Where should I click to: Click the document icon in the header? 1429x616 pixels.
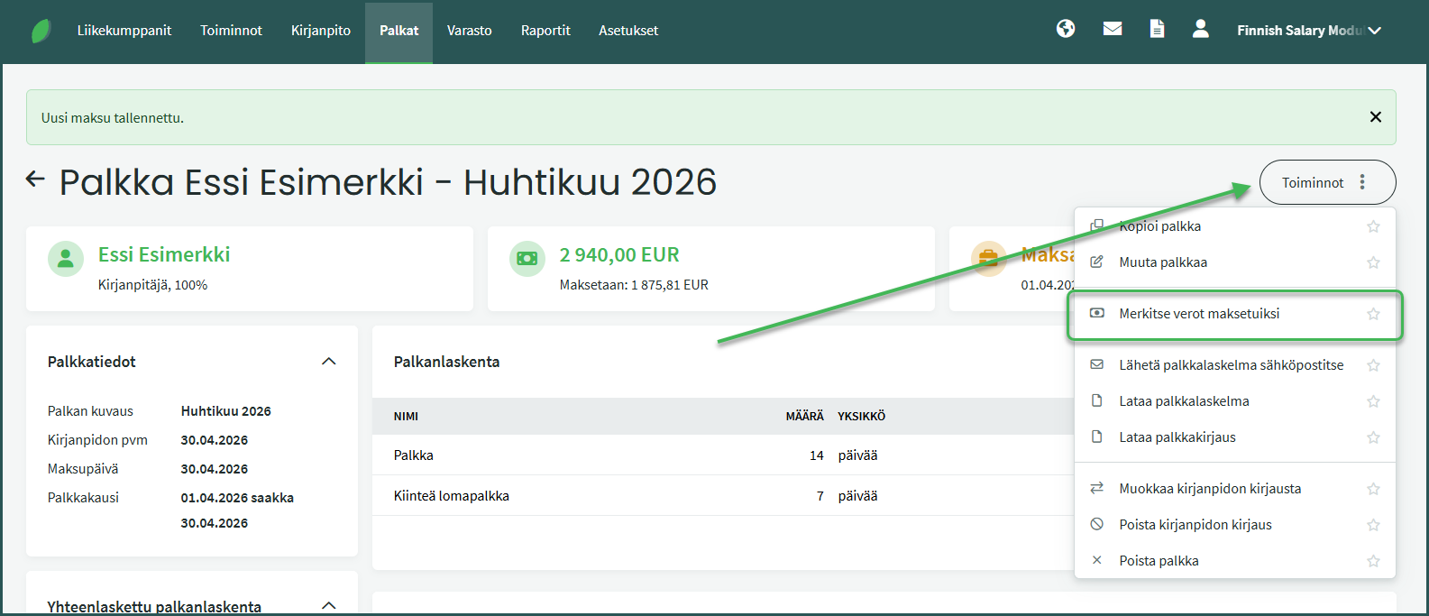coord(1157,29)
